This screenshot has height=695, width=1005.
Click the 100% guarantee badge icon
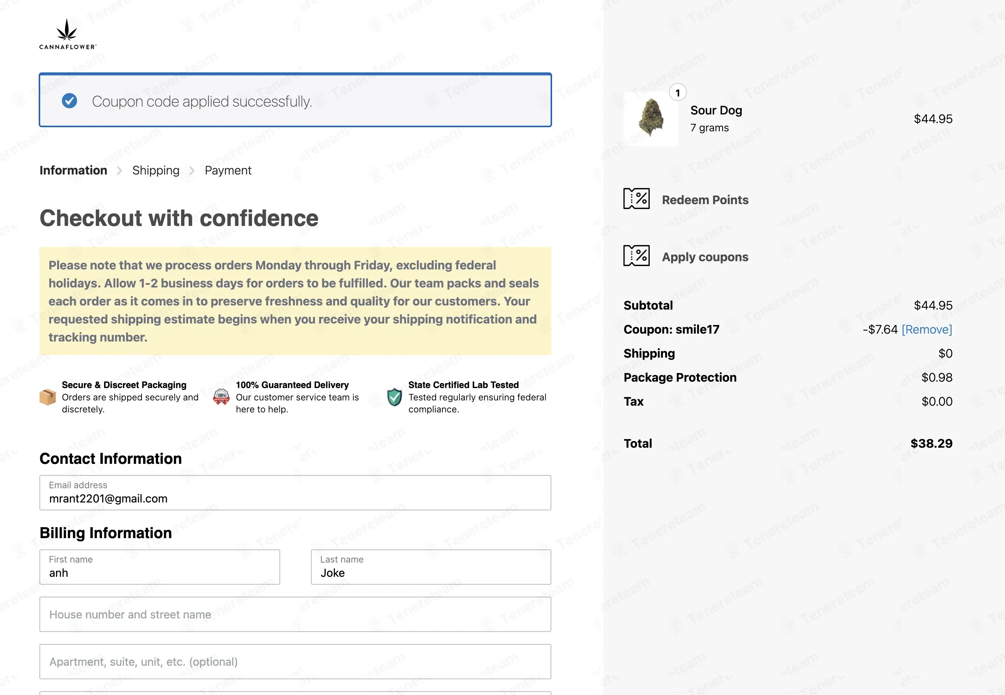[x=222, y=397]
